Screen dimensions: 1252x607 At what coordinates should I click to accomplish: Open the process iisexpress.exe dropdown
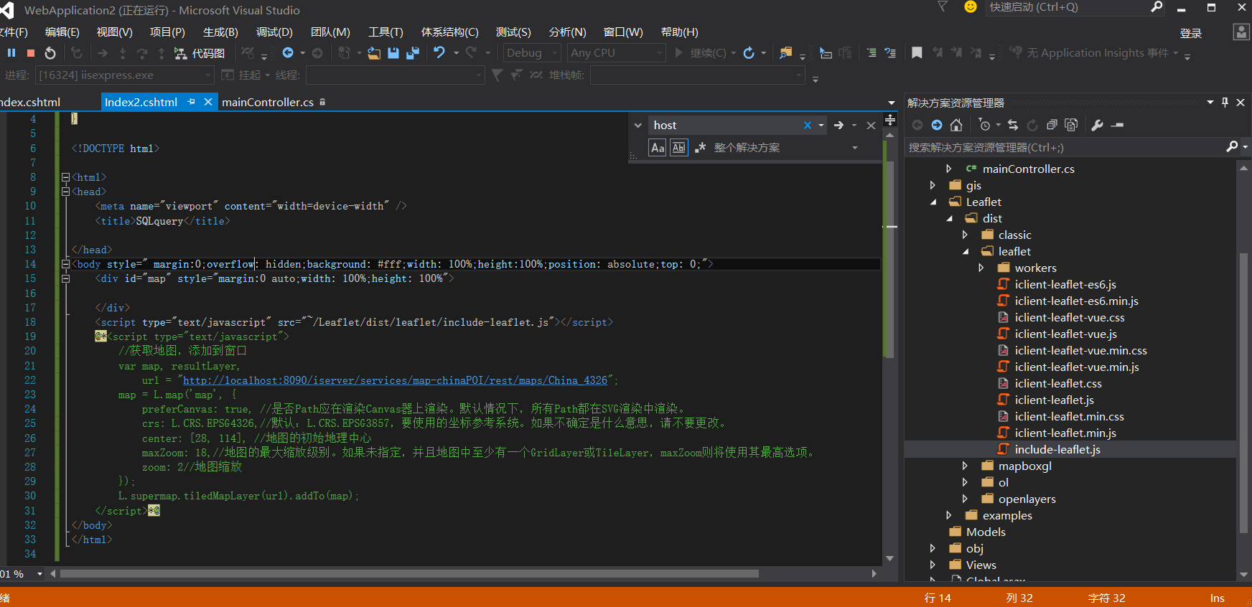[x=125, y=75]
